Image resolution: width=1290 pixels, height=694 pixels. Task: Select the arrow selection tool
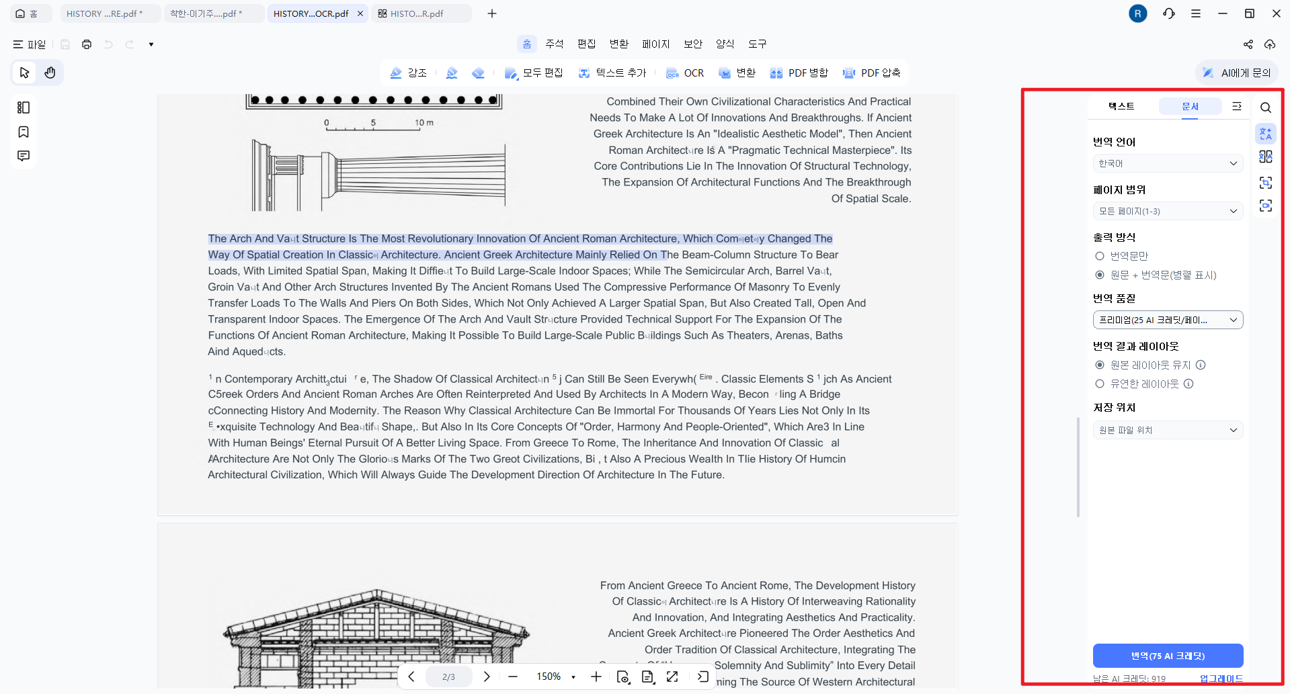[25, 73]
